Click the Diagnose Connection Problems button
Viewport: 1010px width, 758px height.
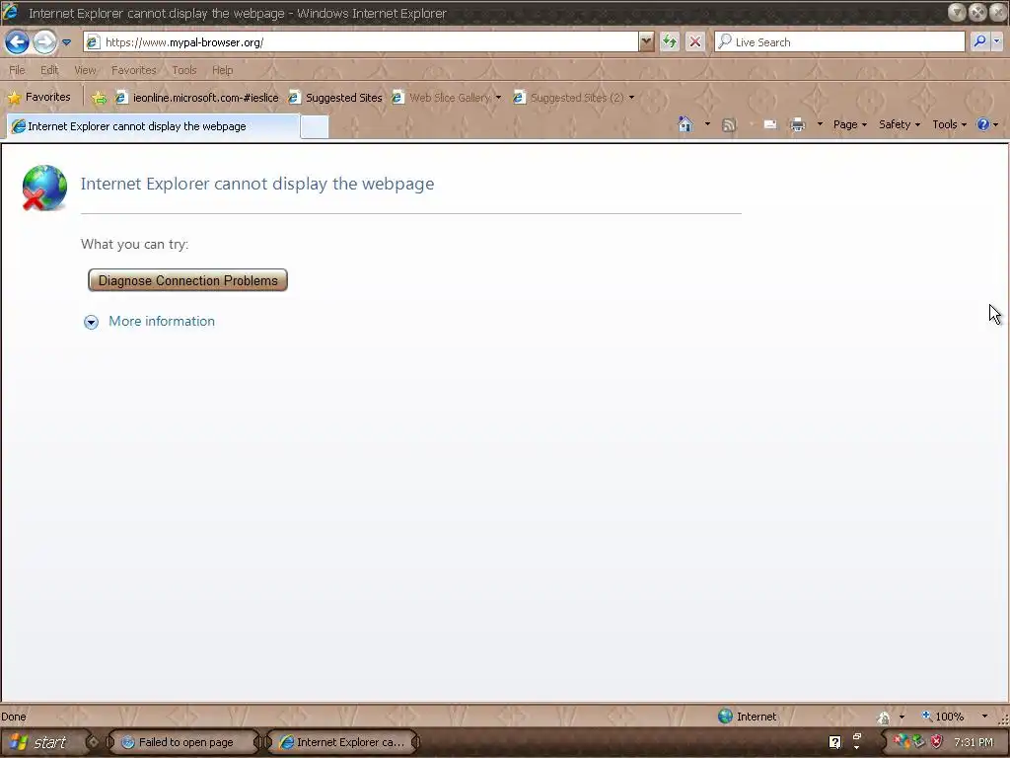(x=187, y=280)
